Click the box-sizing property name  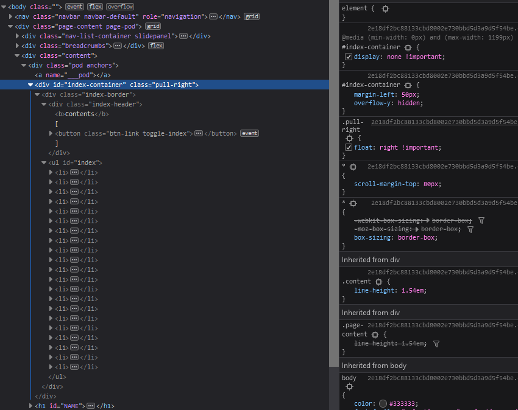tap(372, 237)
